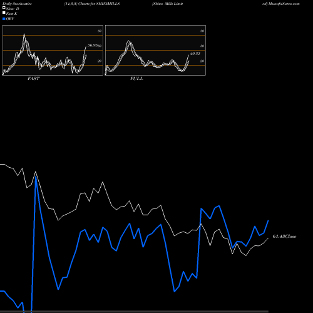Click the 50 level label in FULL chart
The image size is (313, 313).
(202, 46)
